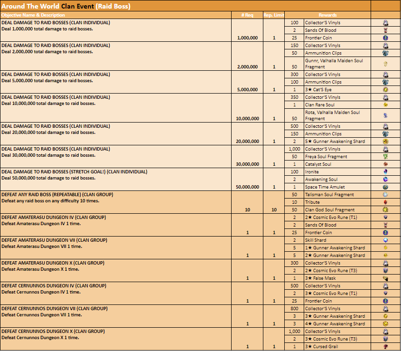Click the 3★ False Mask icon
The height and width of the screenshot is (351, 401).
(x=385, y=278)
